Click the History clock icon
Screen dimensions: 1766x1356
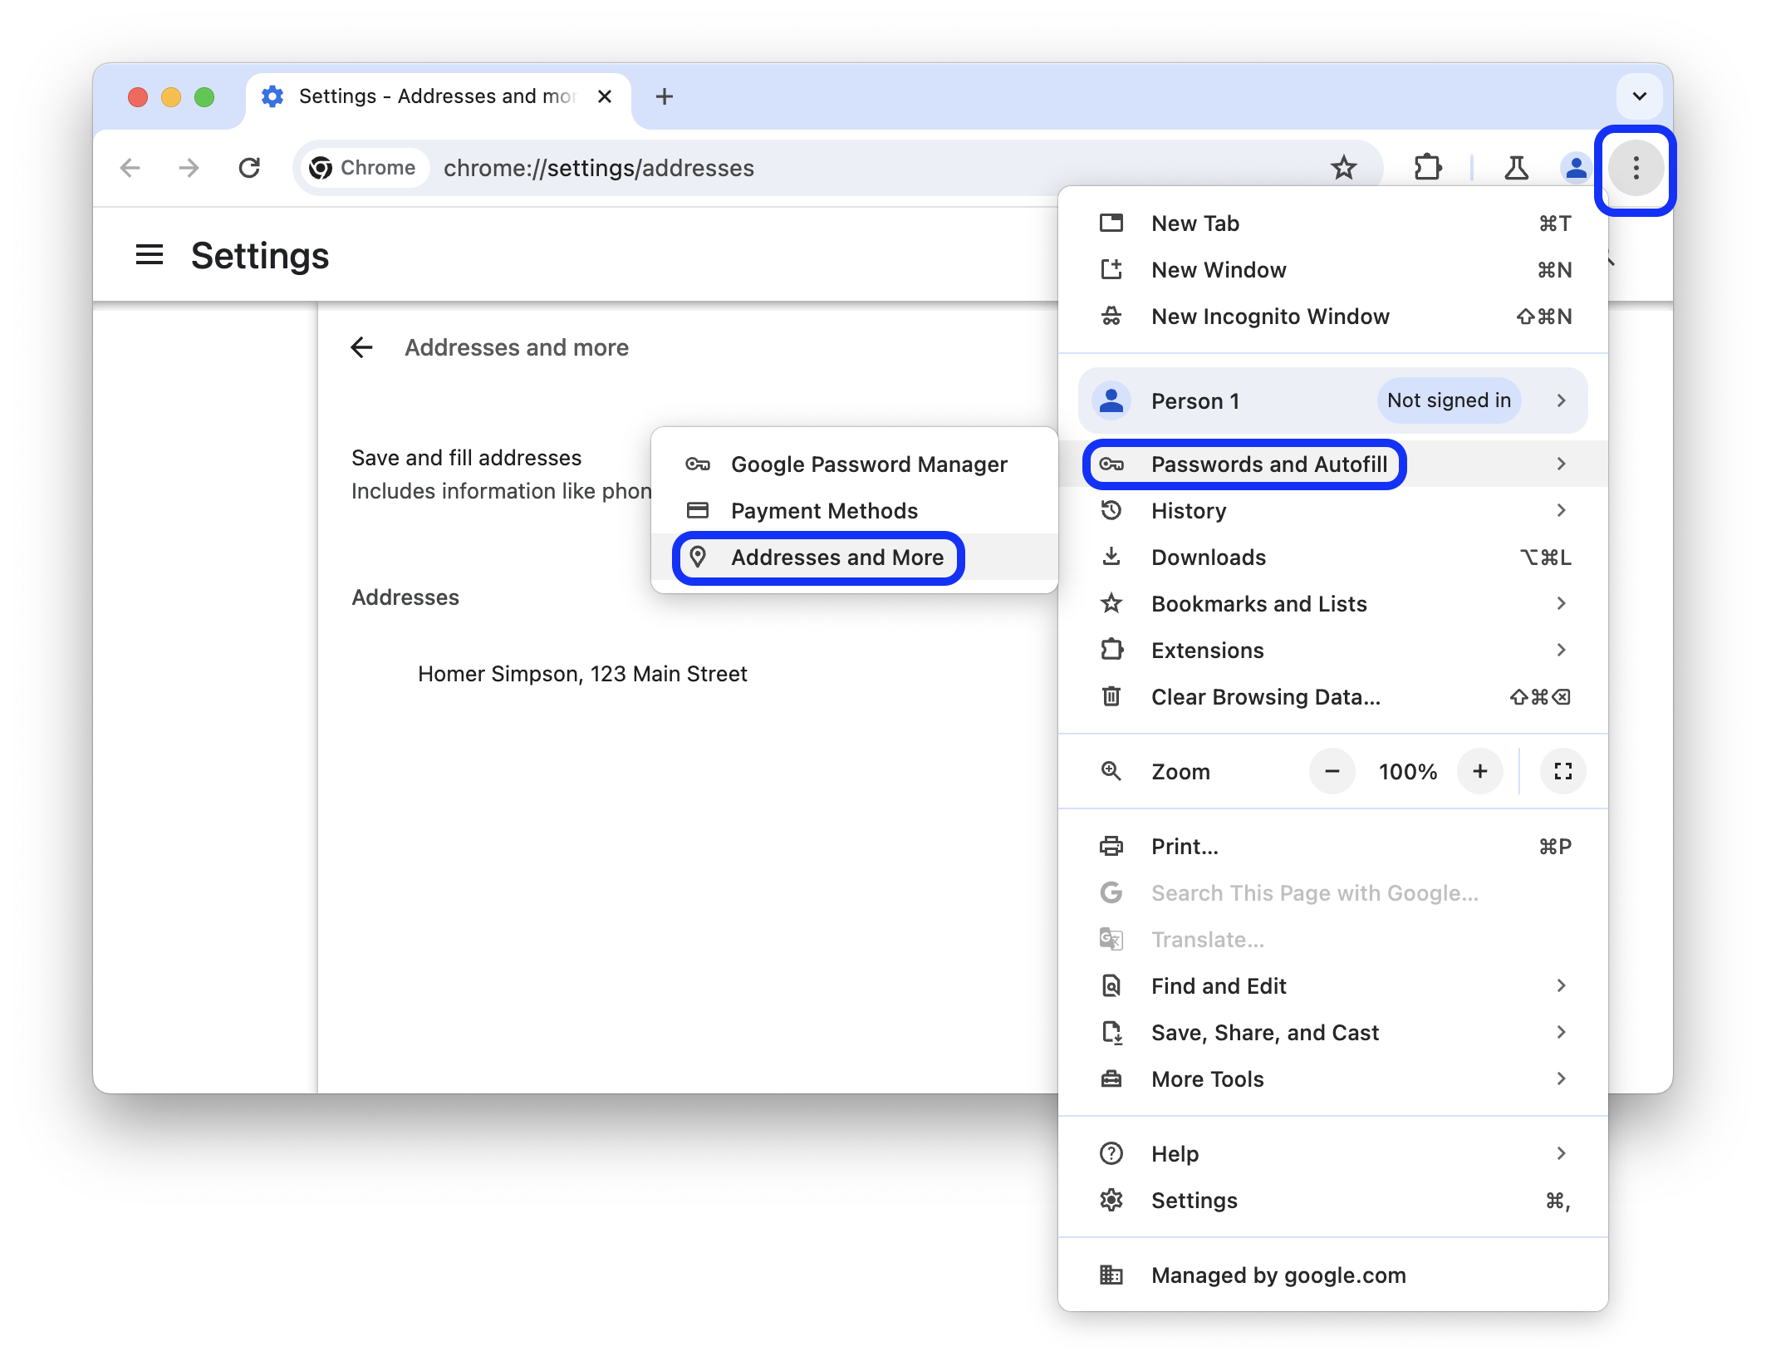[1112, 510]
